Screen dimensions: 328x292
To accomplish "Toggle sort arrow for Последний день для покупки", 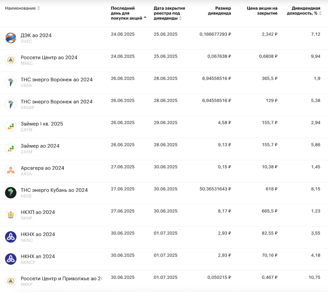I will click(x=145, y=18).
